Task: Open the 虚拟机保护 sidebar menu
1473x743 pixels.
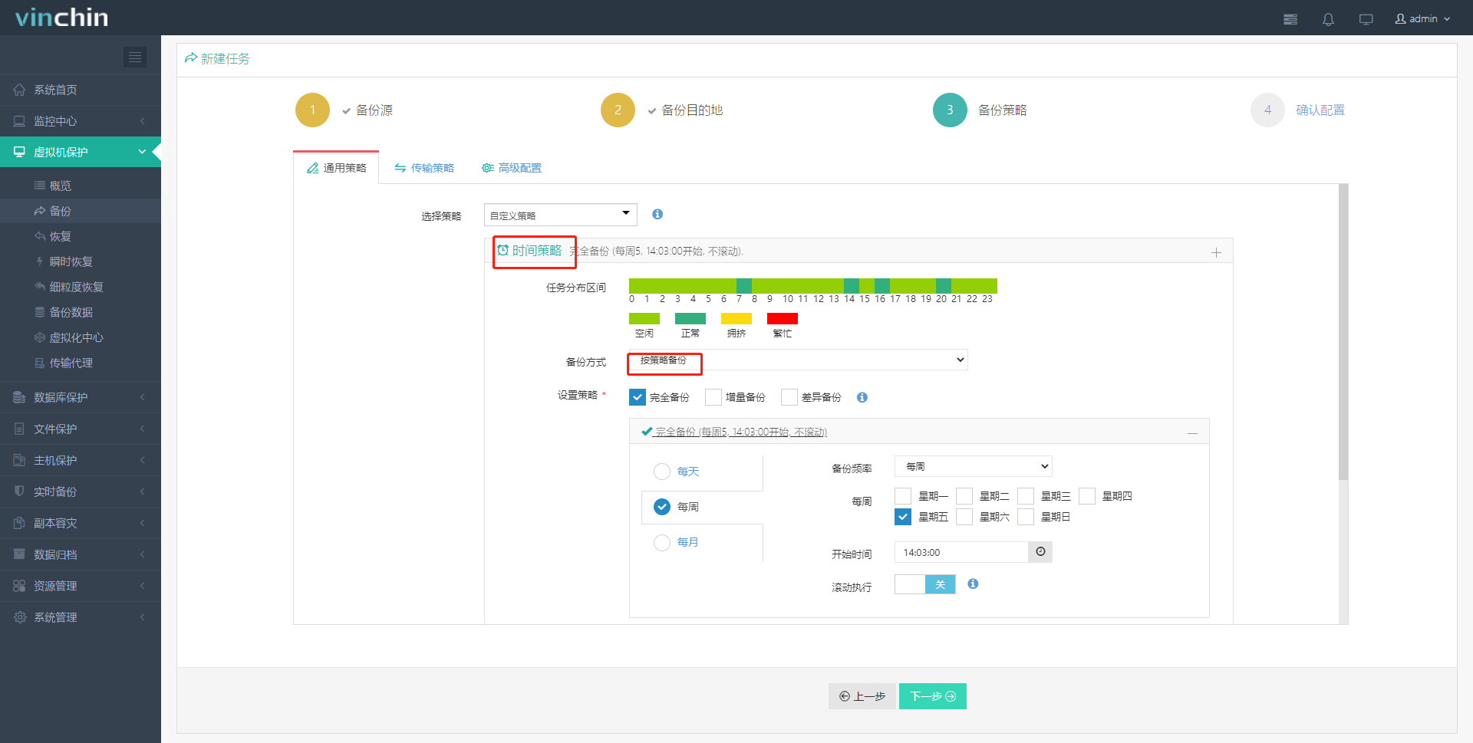Action: 81,152
